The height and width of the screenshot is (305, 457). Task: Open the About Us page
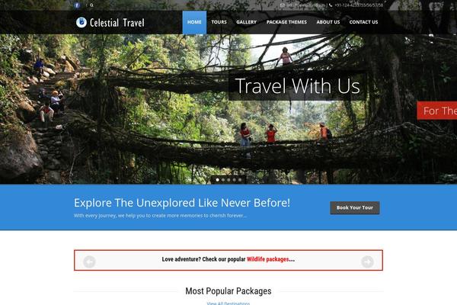coord(328,22)
